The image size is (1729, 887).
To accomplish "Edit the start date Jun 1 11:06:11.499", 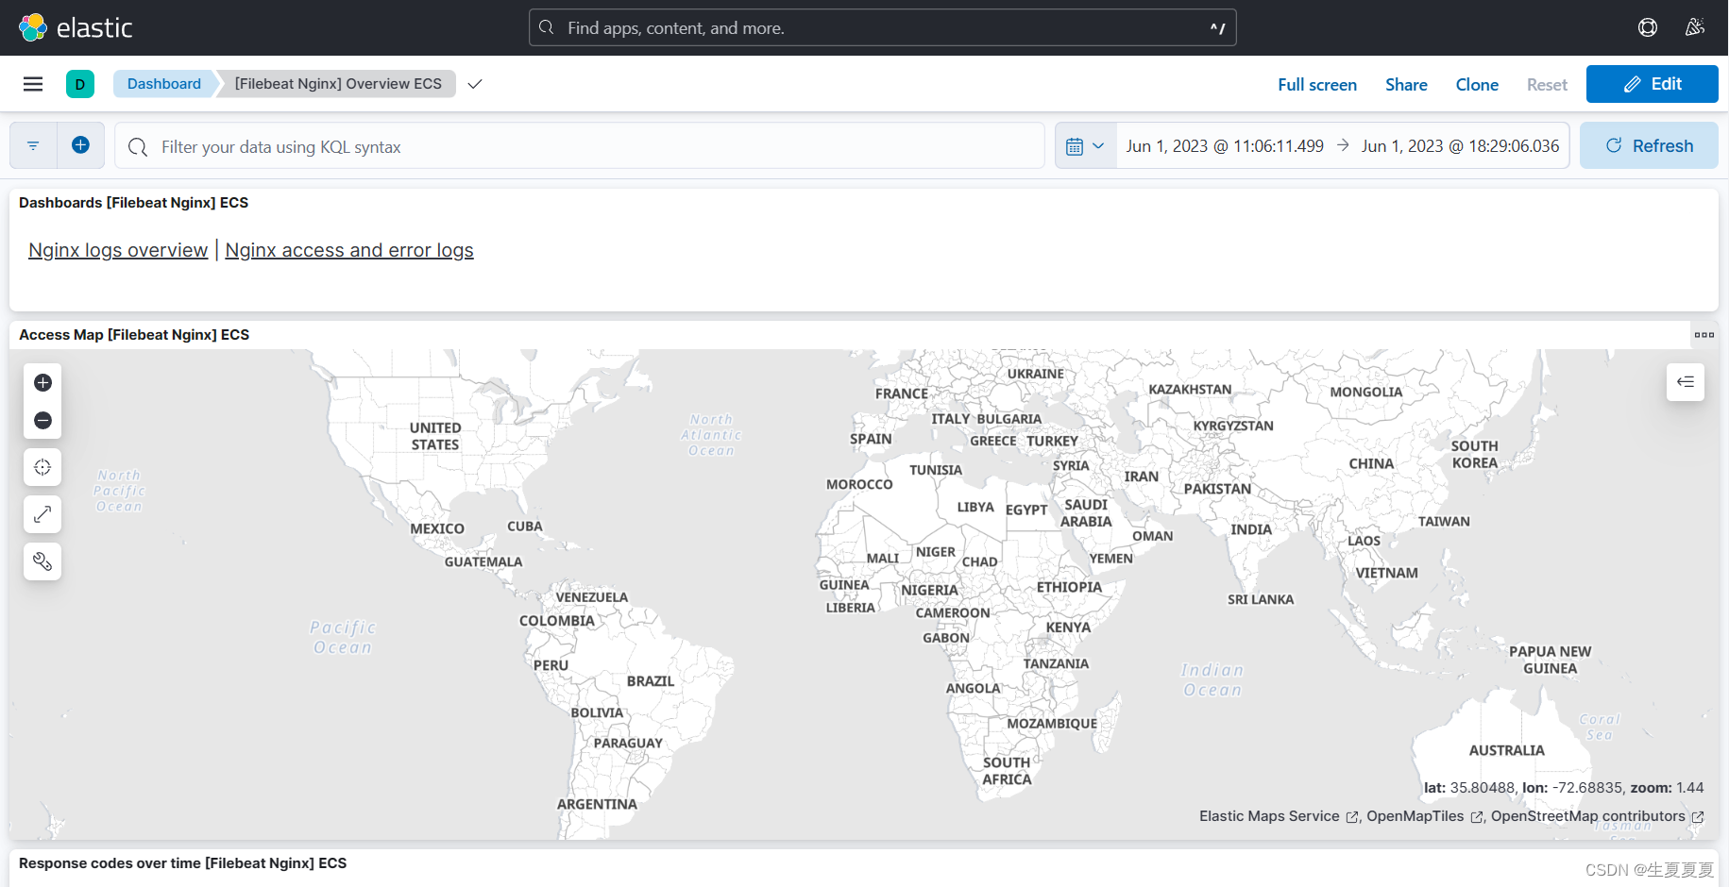I will (x=1225, y=146).
